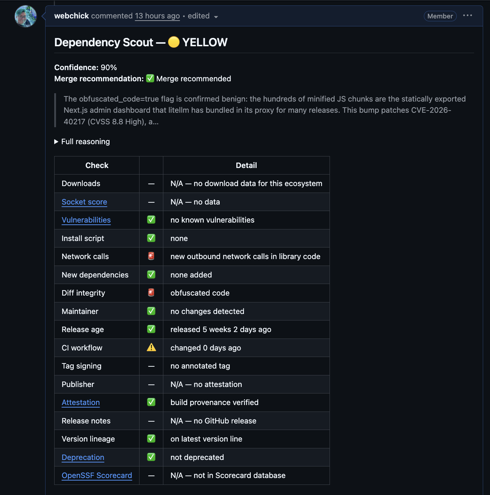The width and height of the screenshot is (490, 495).
Task: Click the green check beside Merge recommended
Action: [x=150, y=78]
